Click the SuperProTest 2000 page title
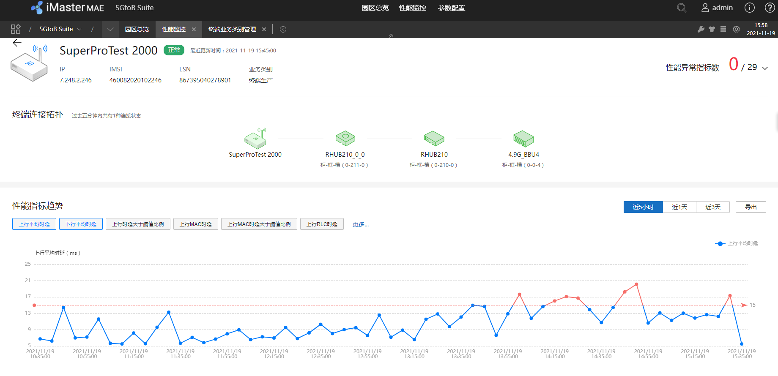The height and width of the screenshot is (376, 778). pos(109,50)
